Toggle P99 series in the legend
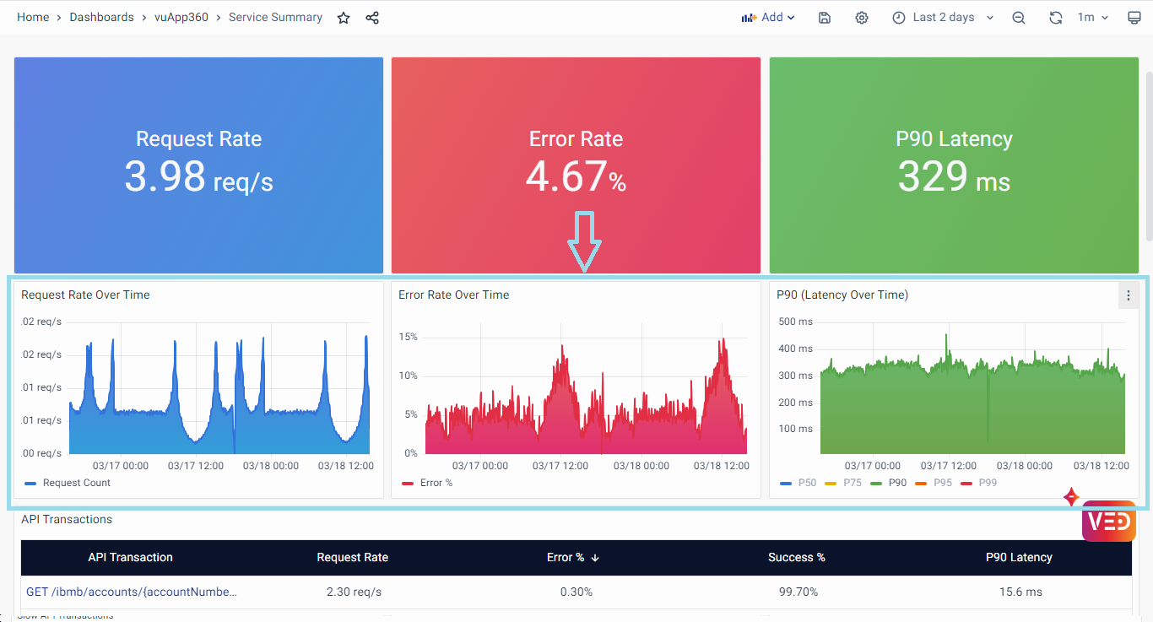This screenshot has height=622, width=1153. [x=987, y=483]
